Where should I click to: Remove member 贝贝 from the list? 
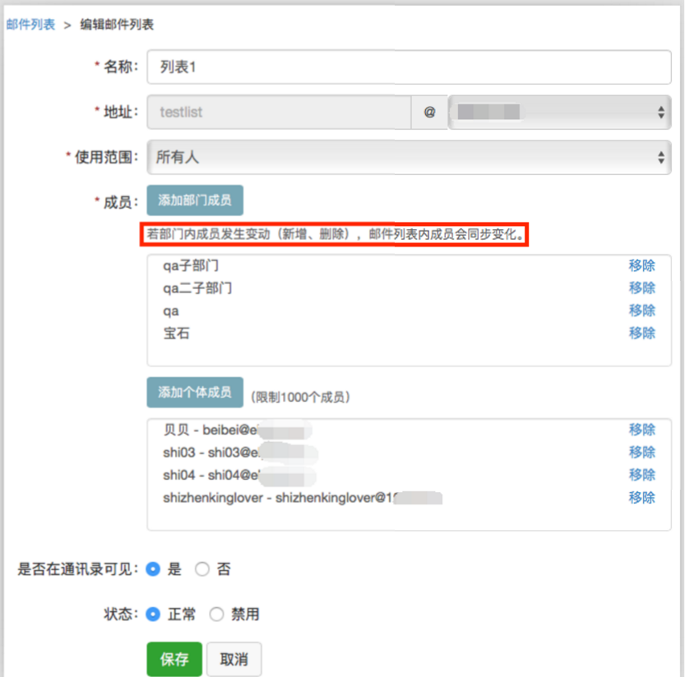(x=641, y=430)
